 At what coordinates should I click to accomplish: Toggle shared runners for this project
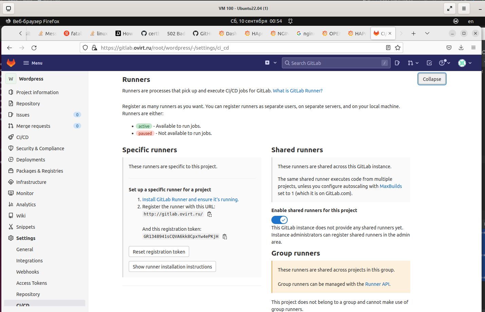click(280, 220)
